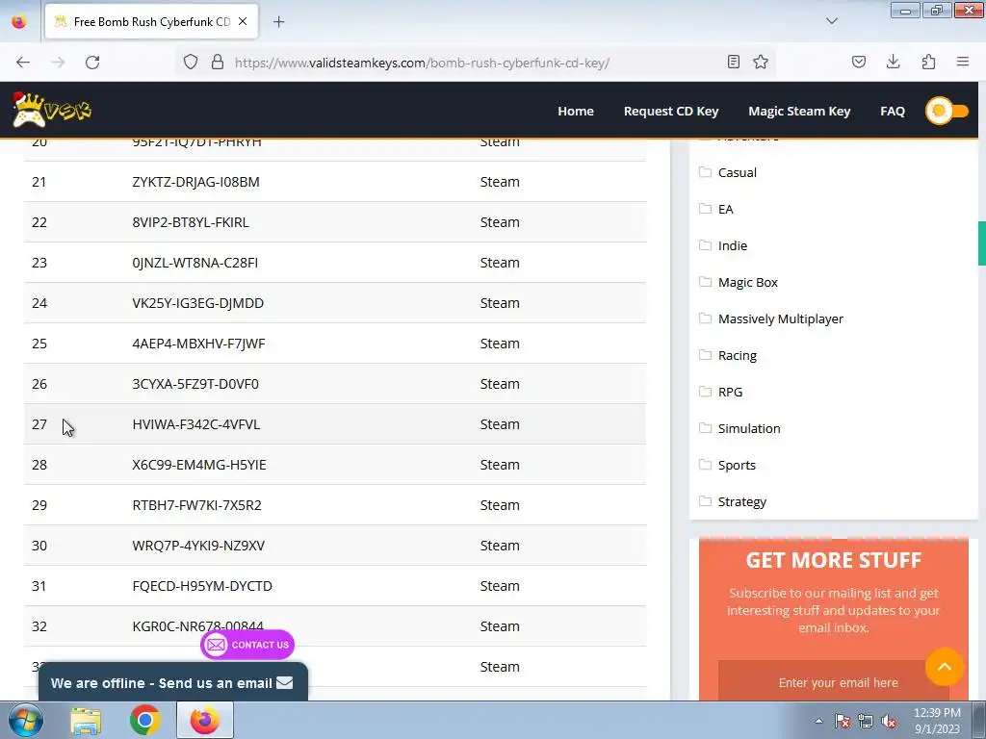Open the muted volume tray icon
Viewport: 986px width, 739px height.
pyautogui.click(x=889, y=721)
